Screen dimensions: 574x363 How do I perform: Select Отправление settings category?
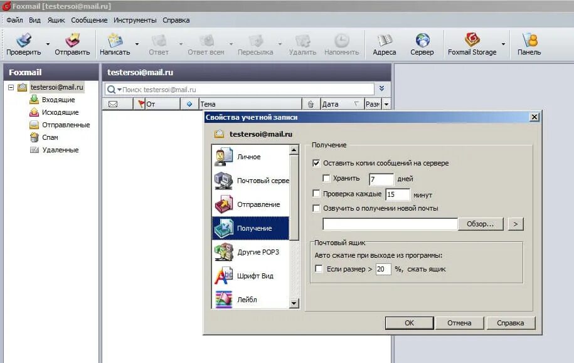tap(250, 204)
